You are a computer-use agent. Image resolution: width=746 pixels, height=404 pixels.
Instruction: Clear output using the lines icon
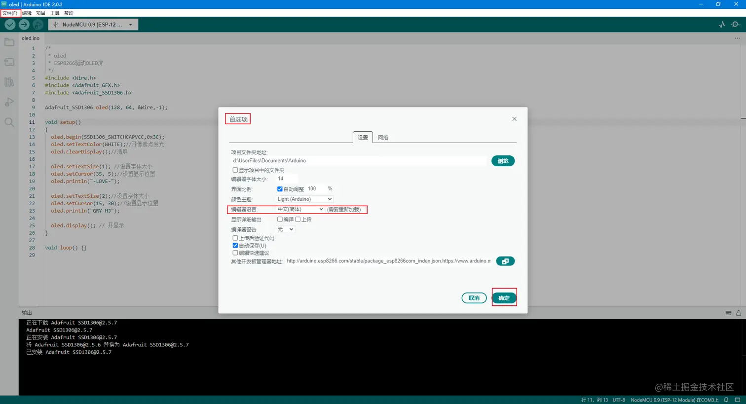click(728, 313)
